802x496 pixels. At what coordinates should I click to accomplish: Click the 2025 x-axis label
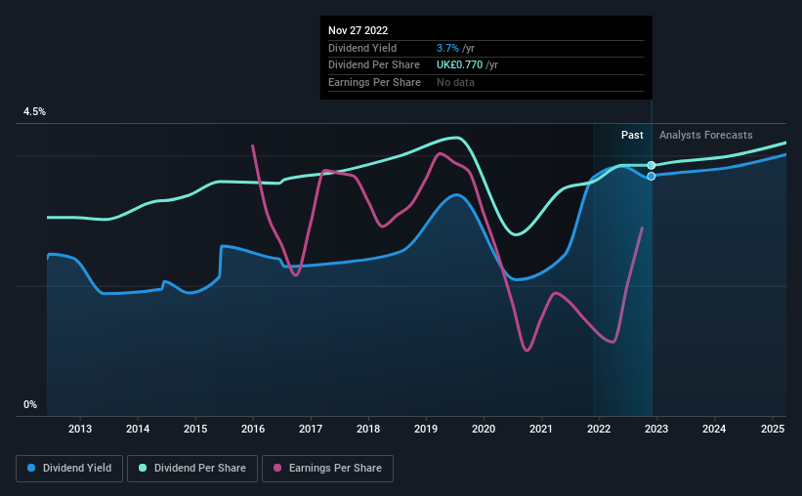[x=773, y=429]
